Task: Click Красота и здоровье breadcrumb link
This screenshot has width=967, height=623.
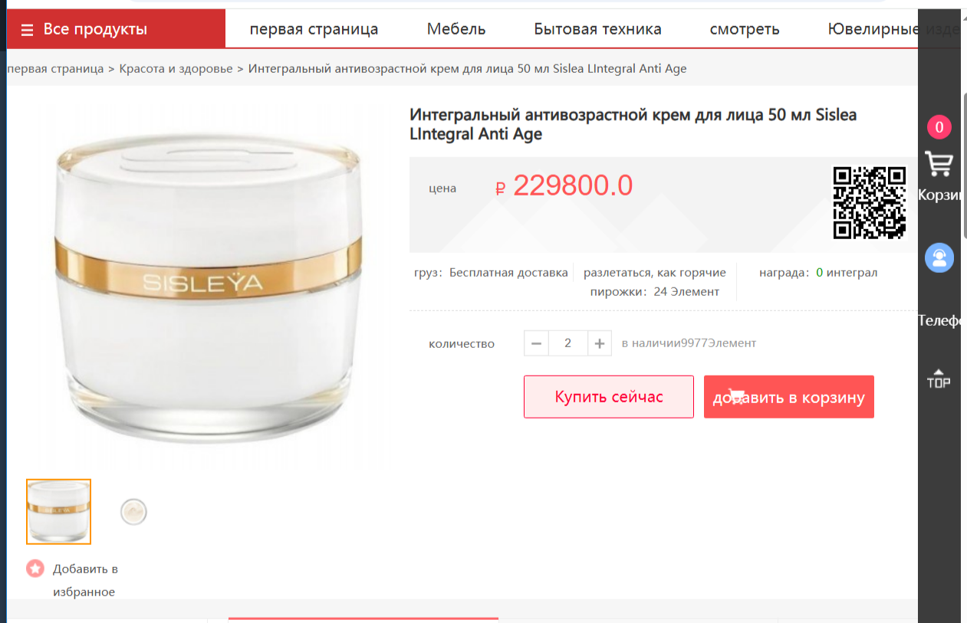Action: click(x=176, y=68)
